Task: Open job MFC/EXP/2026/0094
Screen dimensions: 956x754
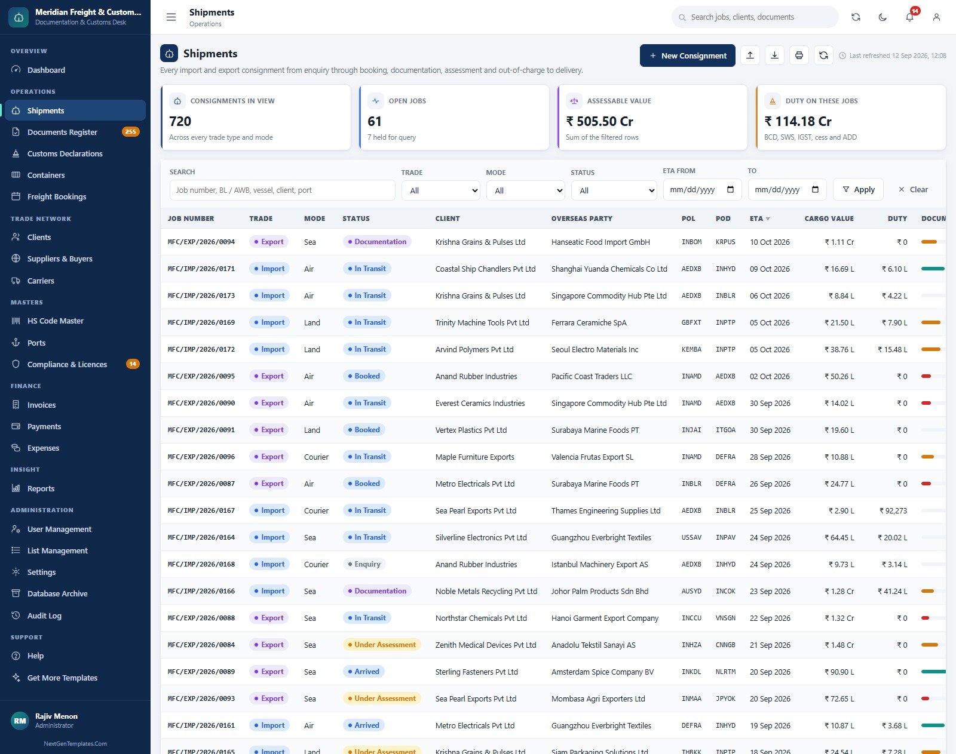Action: tap(201, 242)
